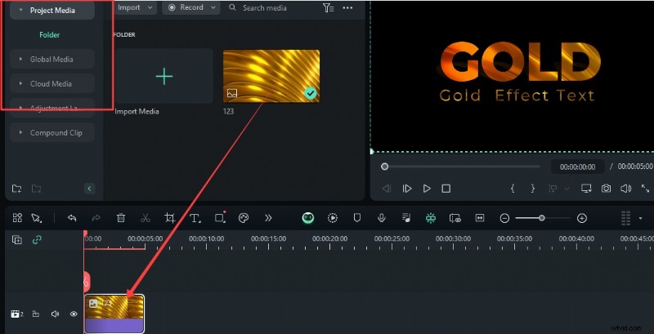Viewport: 654px width, 334px height.
Task: Open preview display settings monitor icon
Action: click(586, 189)
